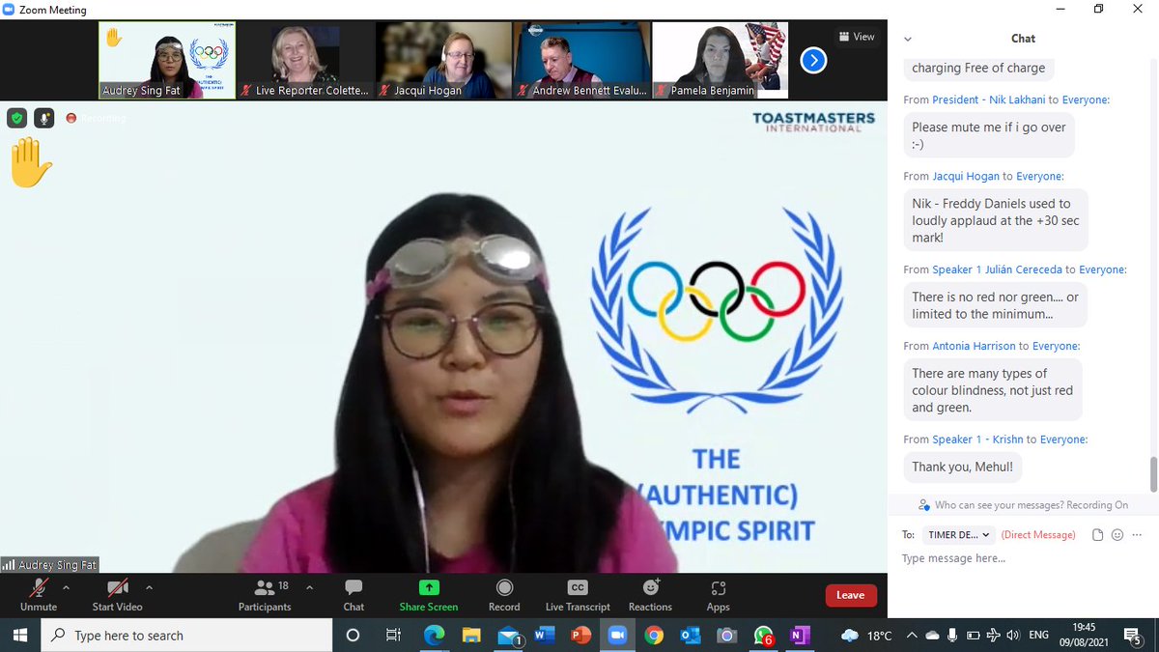Screen dimensions: 1159x652
Task: Select Pamela Benjamin's video thumbnail
Action: 721,61
